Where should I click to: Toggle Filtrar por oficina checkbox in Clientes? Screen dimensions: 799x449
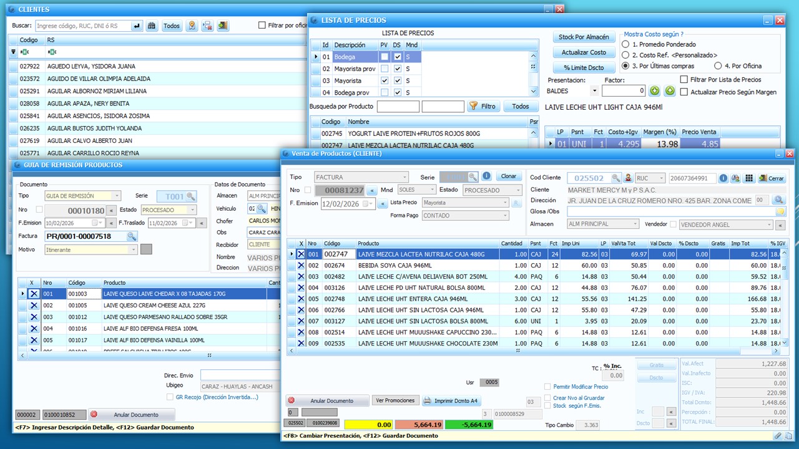[262, 26]
